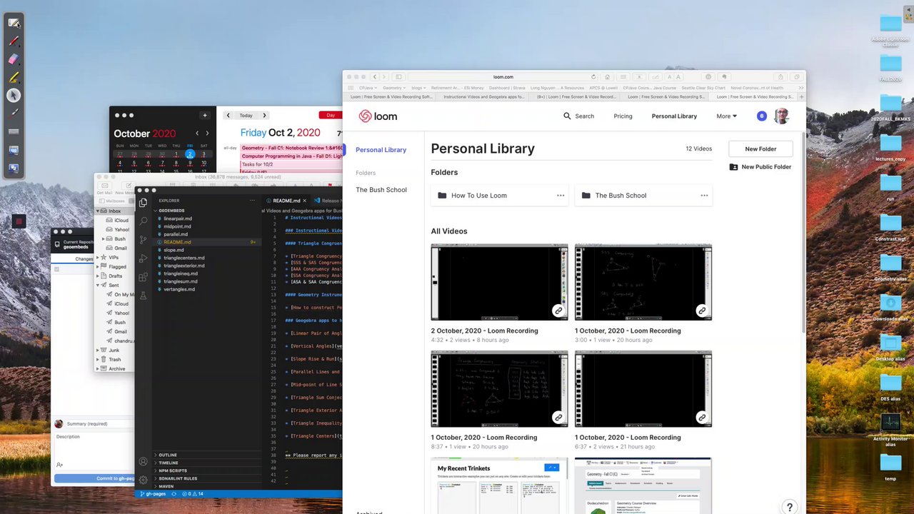Copy link of the 8:37 Loom recording
Image resolution: width=914 pixels, height=514 pixels.
point(558,417)
